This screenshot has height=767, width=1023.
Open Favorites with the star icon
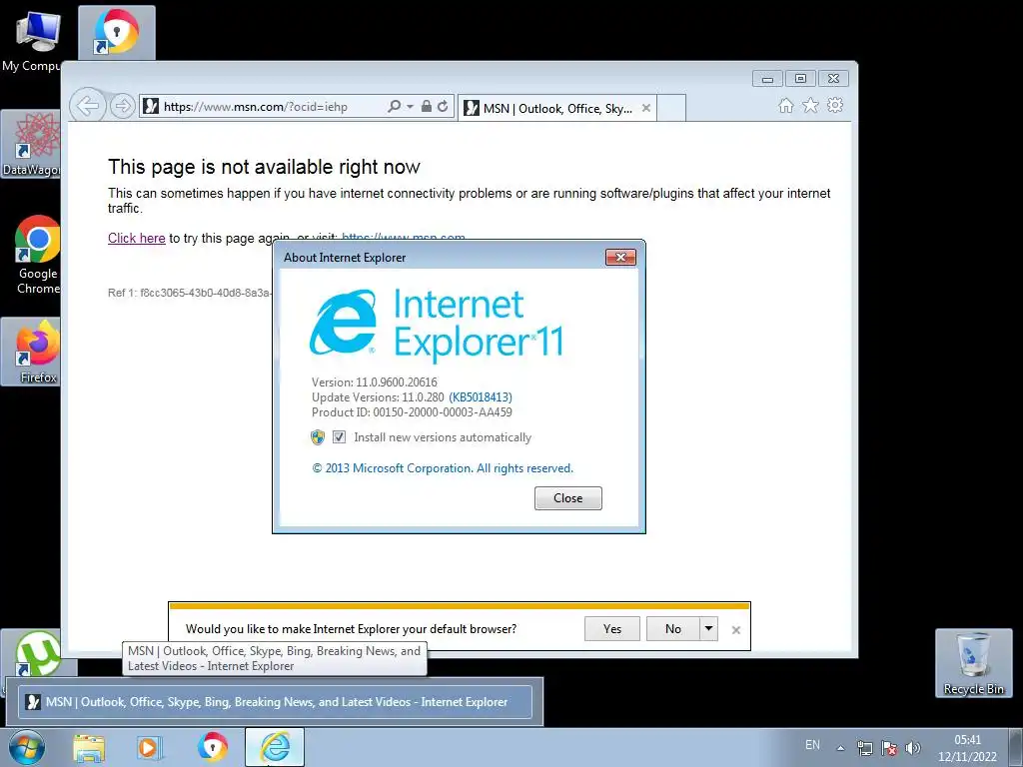(810, 105)
